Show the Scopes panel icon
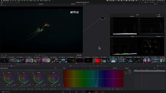This screenshot has width=166, height=93. click(x=161, y=66)
